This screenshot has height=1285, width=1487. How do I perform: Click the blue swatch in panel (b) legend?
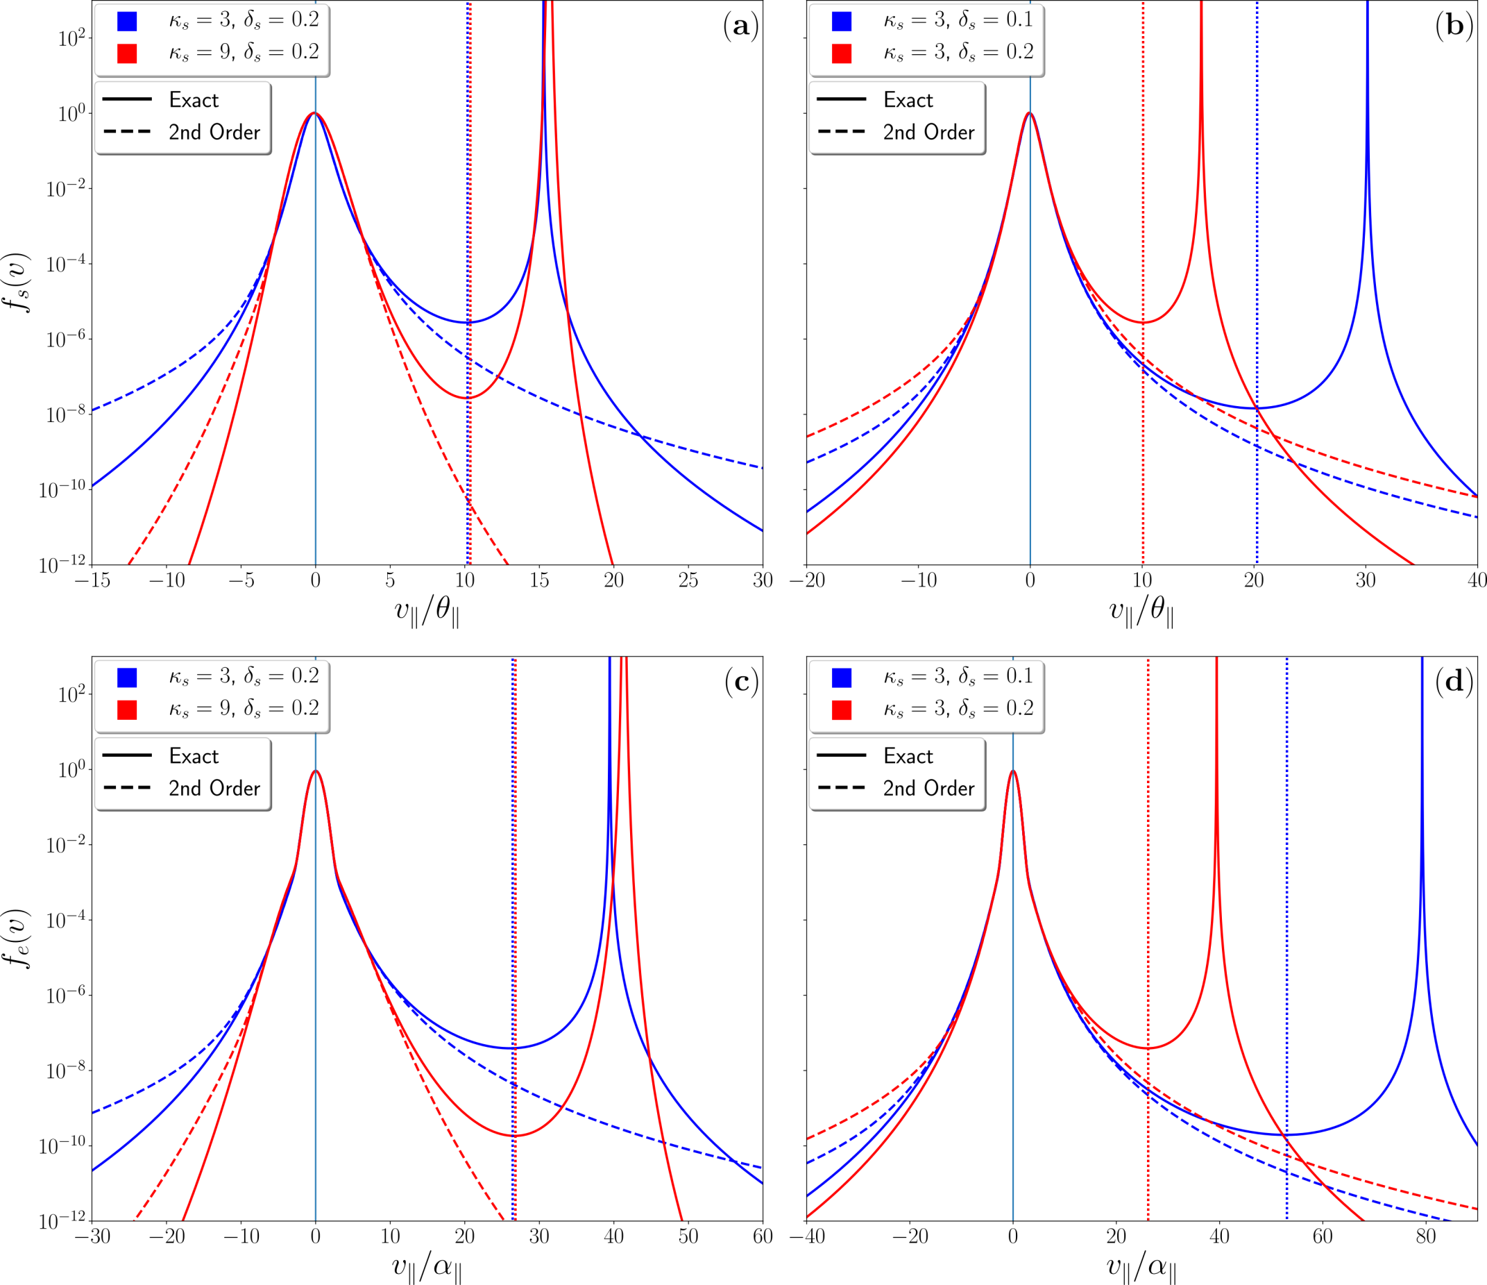(x=842, y=21)
